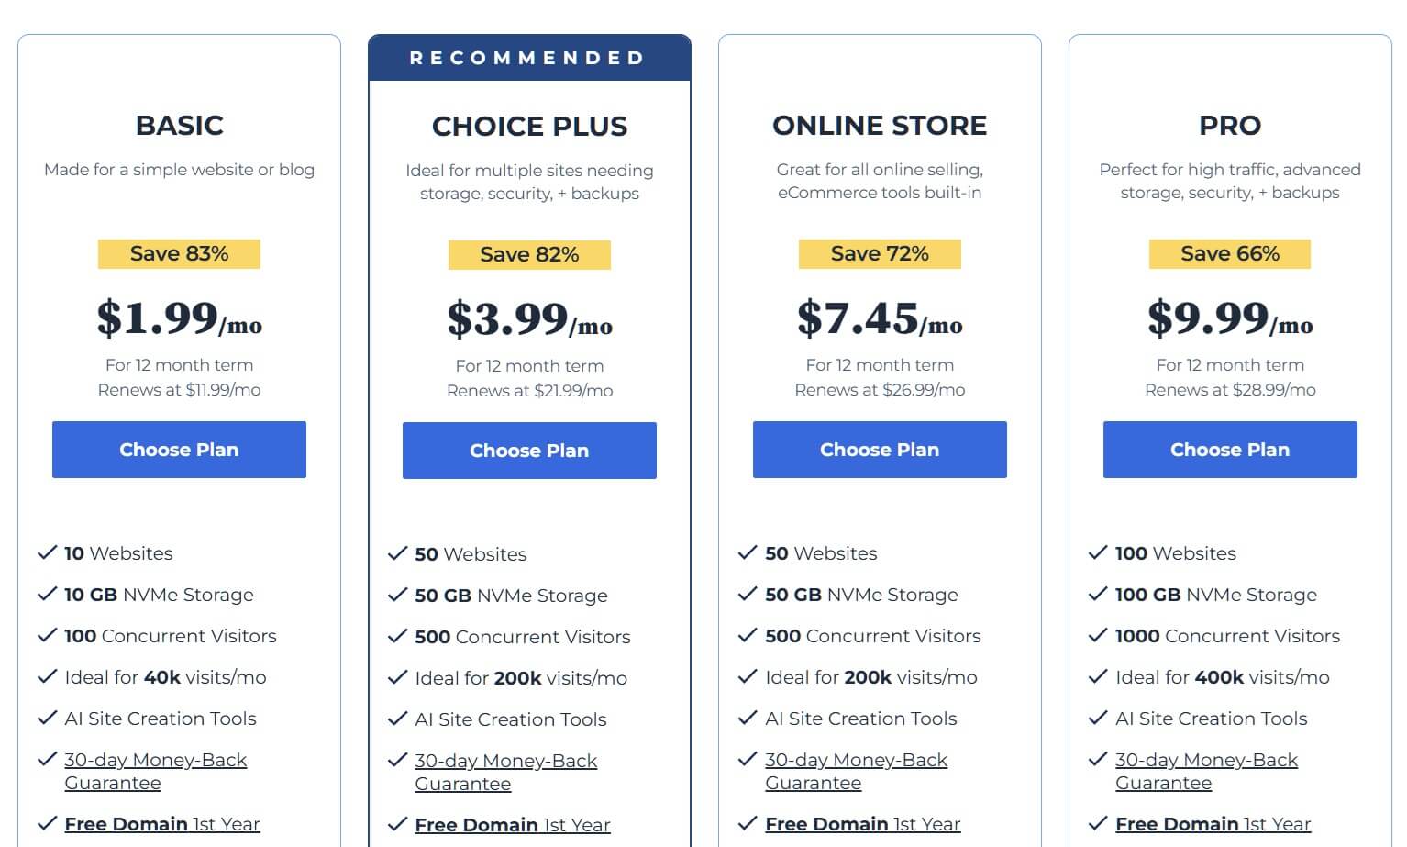Click the Save 66% badge in Pro
This screenshot has height=847, width=1407.
point(1229,253)
